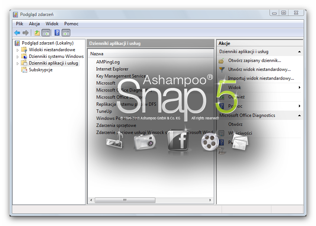Screen dimensions: 316x226
Task: Open the Pomoc submenu arrow below Odśwież
Action: 300,106
